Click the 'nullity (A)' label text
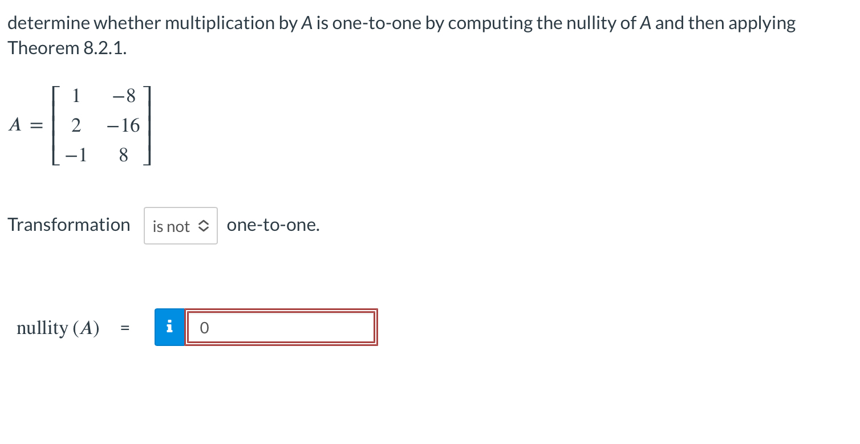This screenshot has width=860, height=444. point(57,328)
